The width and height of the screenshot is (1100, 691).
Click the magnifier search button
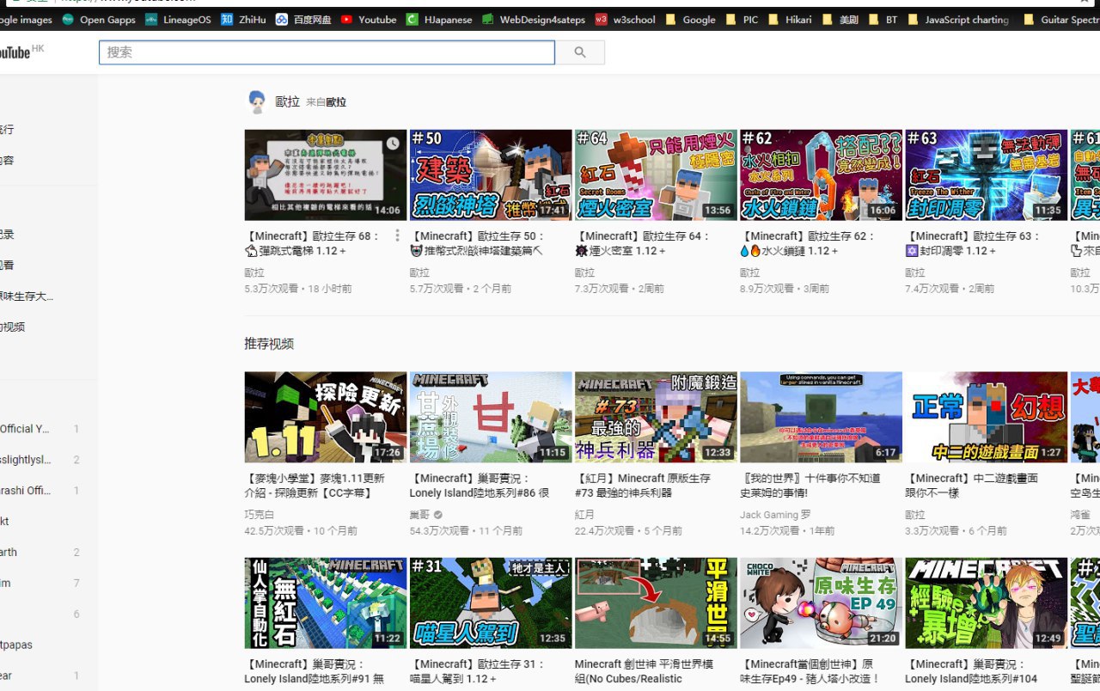click(580, 52)
